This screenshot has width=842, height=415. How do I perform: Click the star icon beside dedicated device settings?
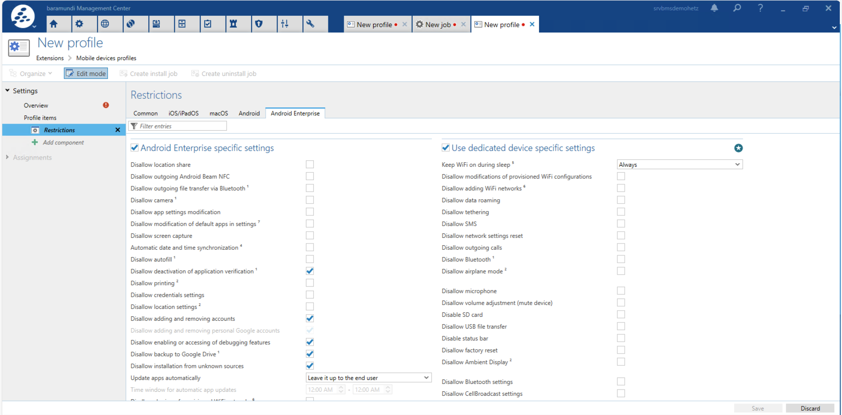coord(738,148)
